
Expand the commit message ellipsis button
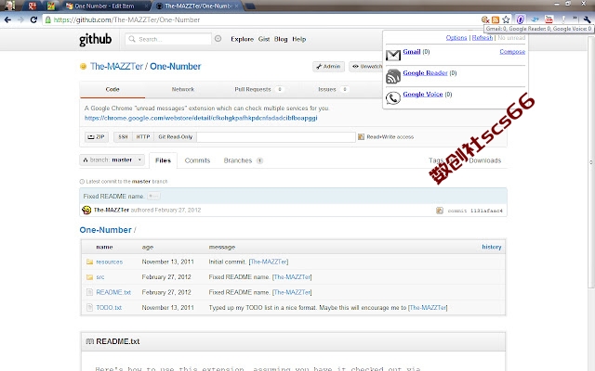[x=153, y=196]
